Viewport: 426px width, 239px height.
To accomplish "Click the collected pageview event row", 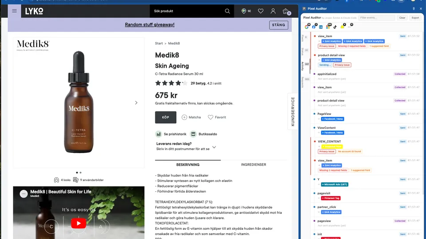I will pos(366,223).
